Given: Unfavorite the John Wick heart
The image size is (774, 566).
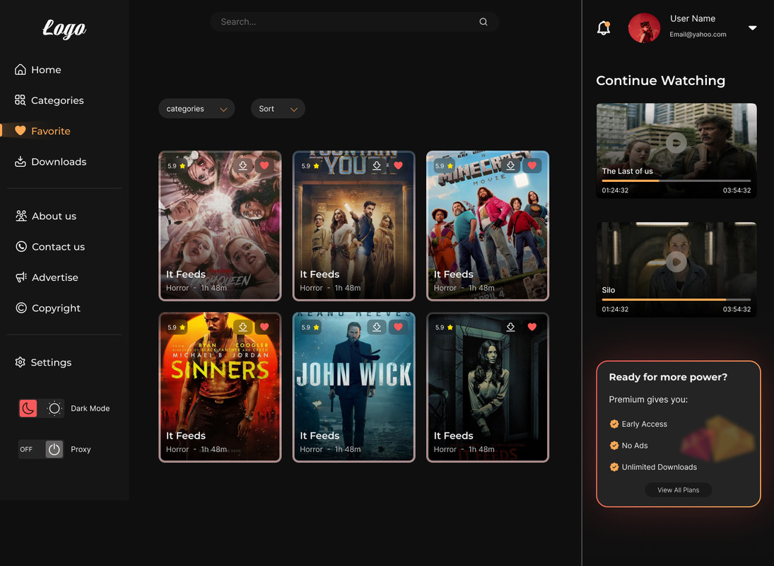Looking at the screenshot, I should pos(399,327).
